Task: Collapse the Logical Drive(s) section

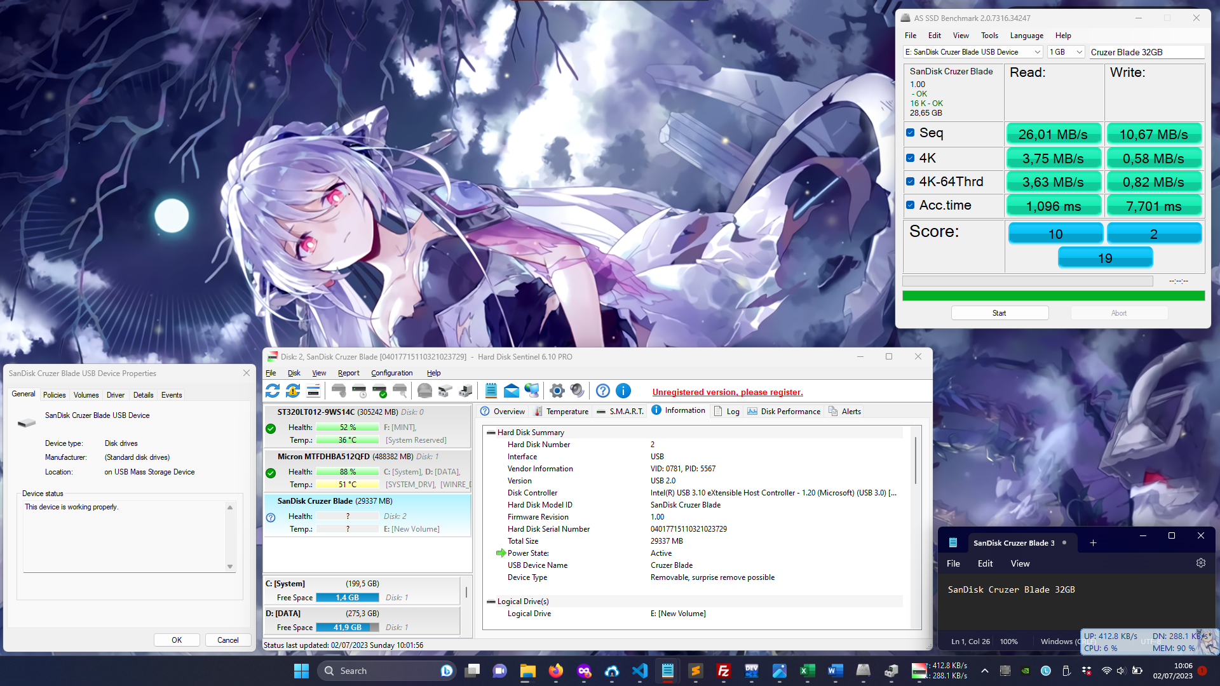Action: coord(491,602)
